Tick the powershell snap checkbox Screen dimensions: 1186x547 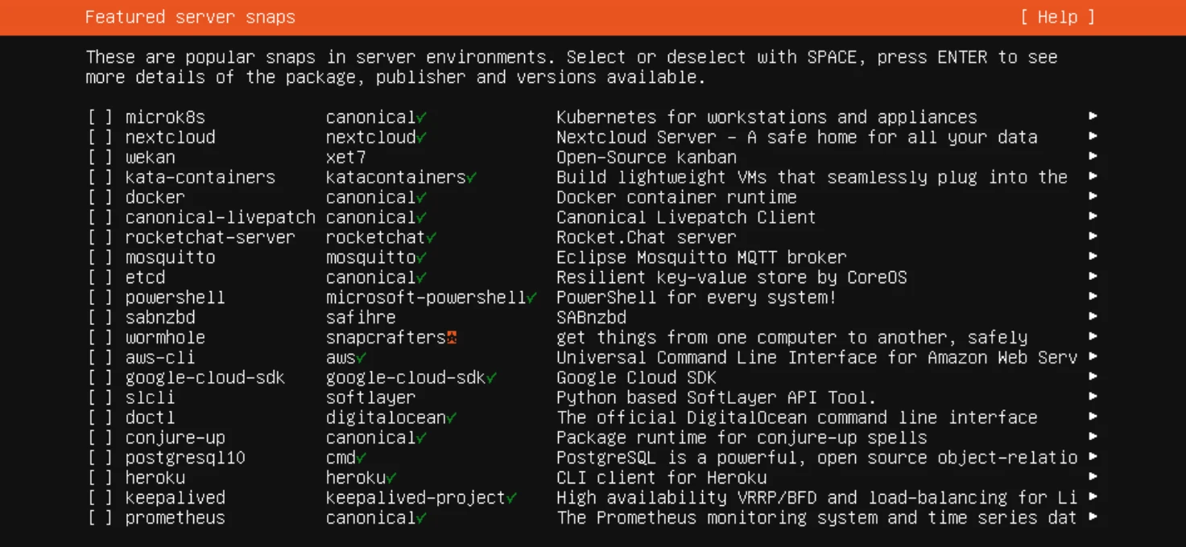pos(100,298)
